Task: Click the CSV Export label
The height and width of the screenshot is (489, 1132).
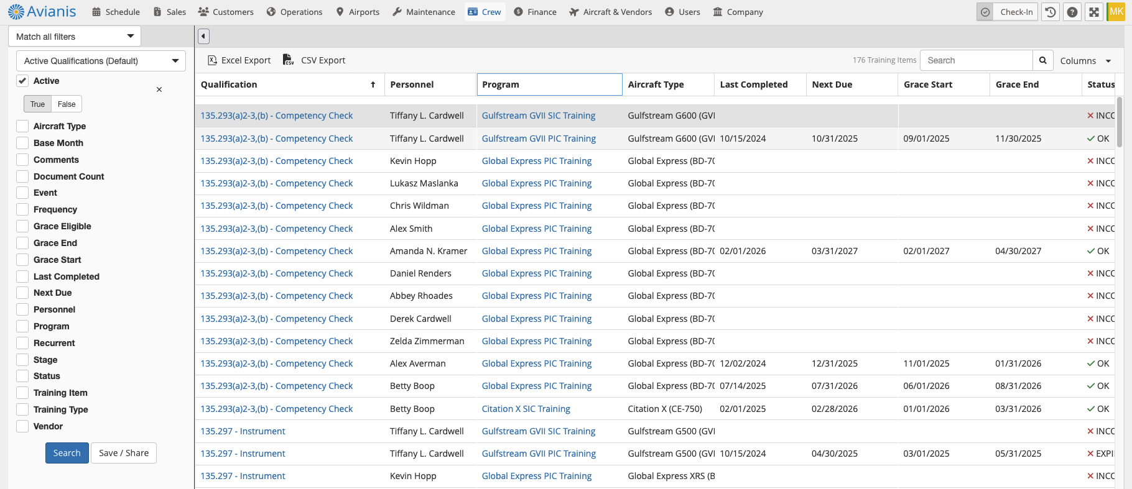Action: [x=323, y=60]
